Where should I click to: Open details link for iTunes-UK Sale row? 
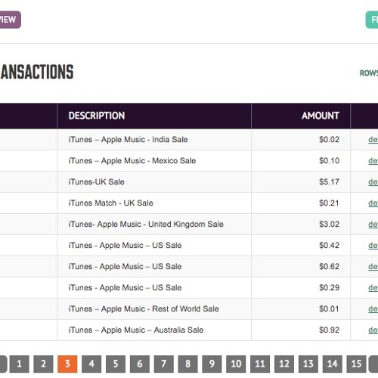[x=373, y=182]
